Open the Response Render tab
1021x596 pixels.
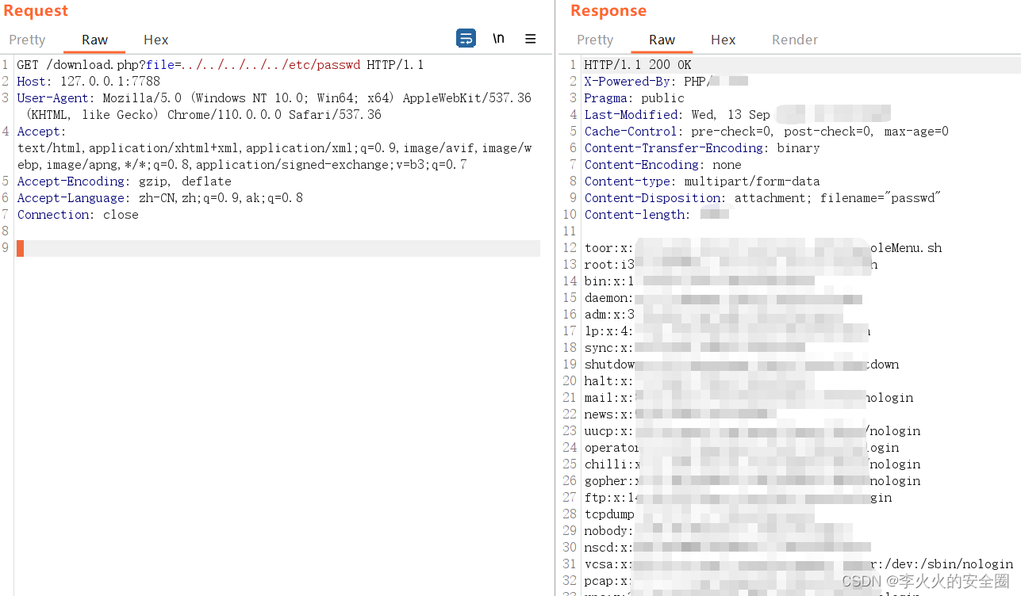tap(795, 40)
